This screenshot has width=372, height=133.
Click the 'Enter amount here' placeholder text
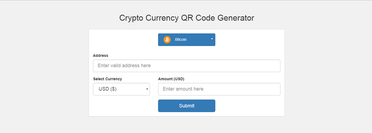click(x=183, y=89)
